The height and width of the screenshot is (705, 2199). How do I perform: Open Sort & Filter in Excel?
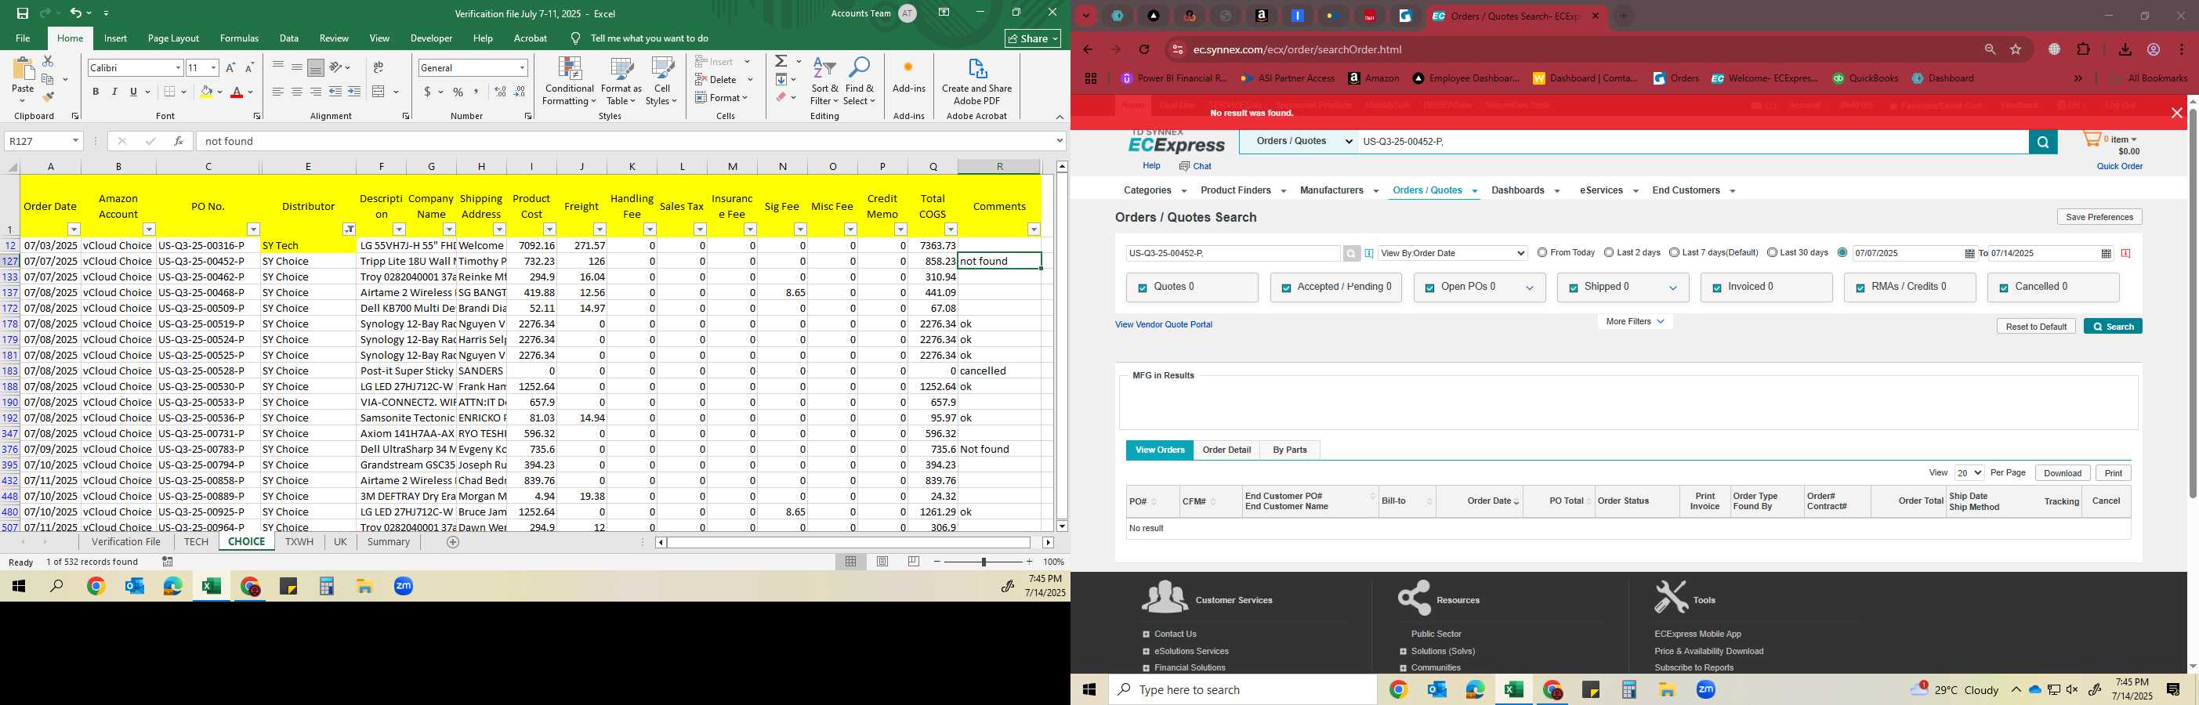824,82
